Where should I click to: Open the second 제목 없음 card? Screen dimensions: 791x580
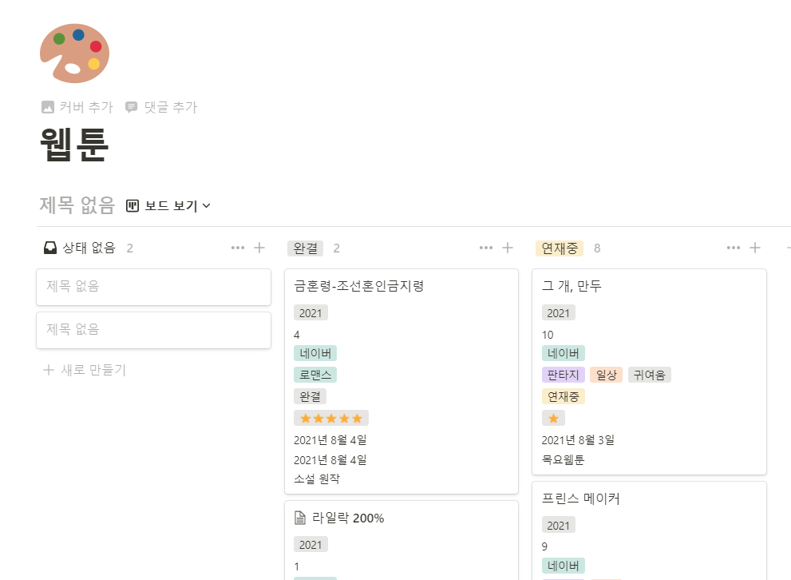point(153,330)
